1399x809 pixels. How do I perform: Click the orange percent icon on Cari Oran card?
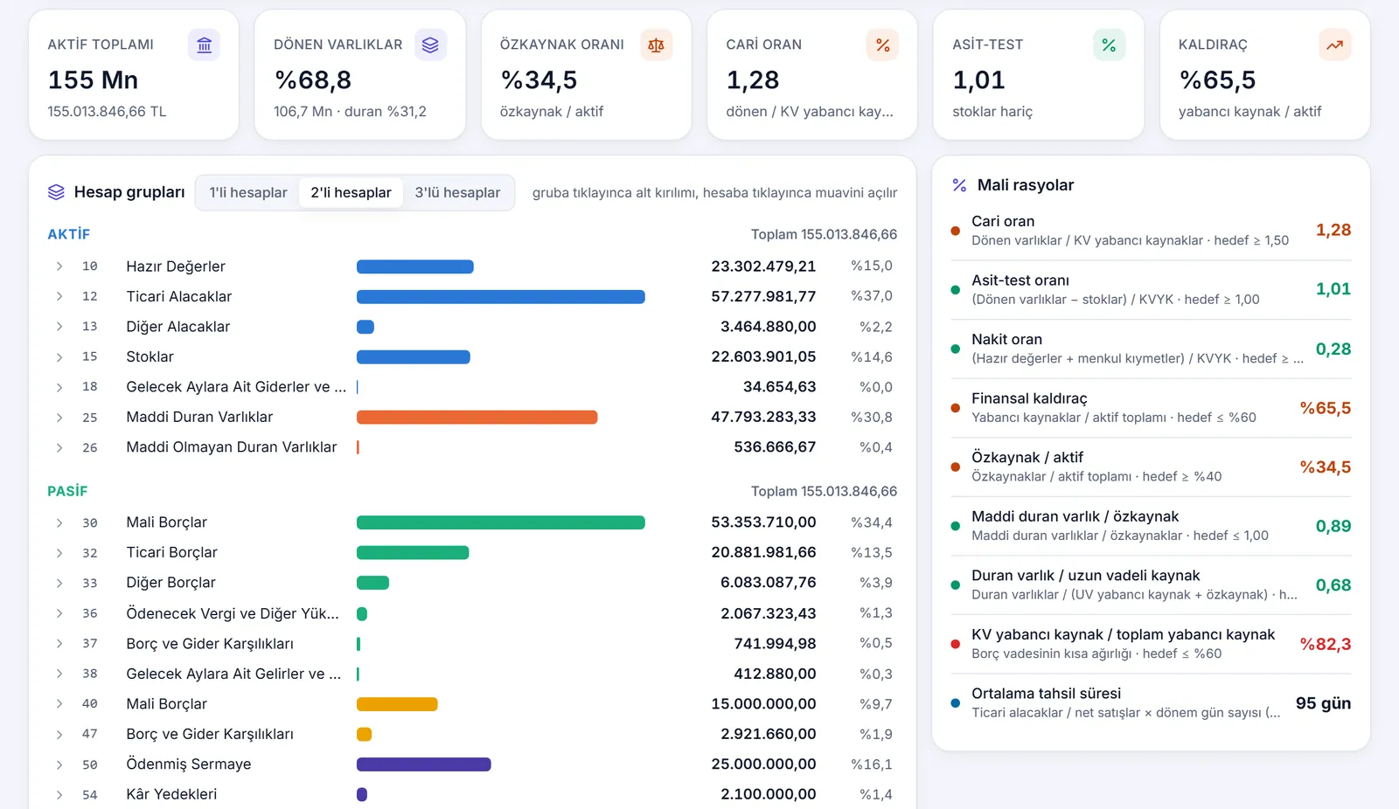(882, 45)
